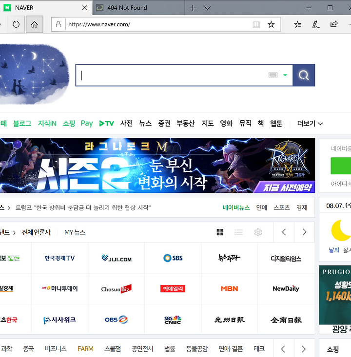Open the NewDaily press logo
The height and width of the screenshot is (357, 351).
(x=286, y=289)
